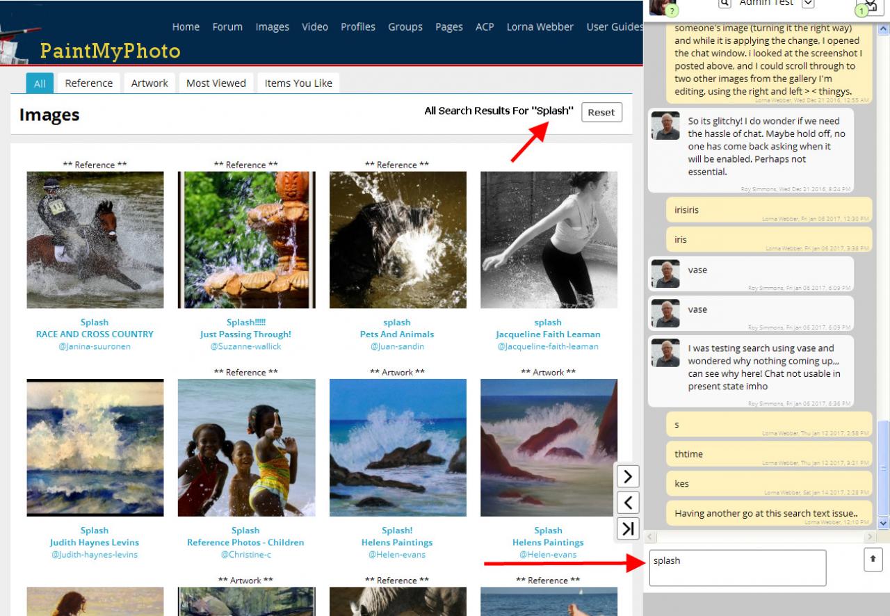The height and width of the screenshot is (616, 890).
Task: Switch to the Items You Like tab
Action: [x=298, y=83]
